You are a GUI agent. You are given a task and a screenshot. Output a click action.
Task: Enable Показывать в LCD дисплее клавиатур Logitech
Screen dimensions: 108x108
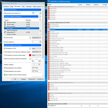5,52
